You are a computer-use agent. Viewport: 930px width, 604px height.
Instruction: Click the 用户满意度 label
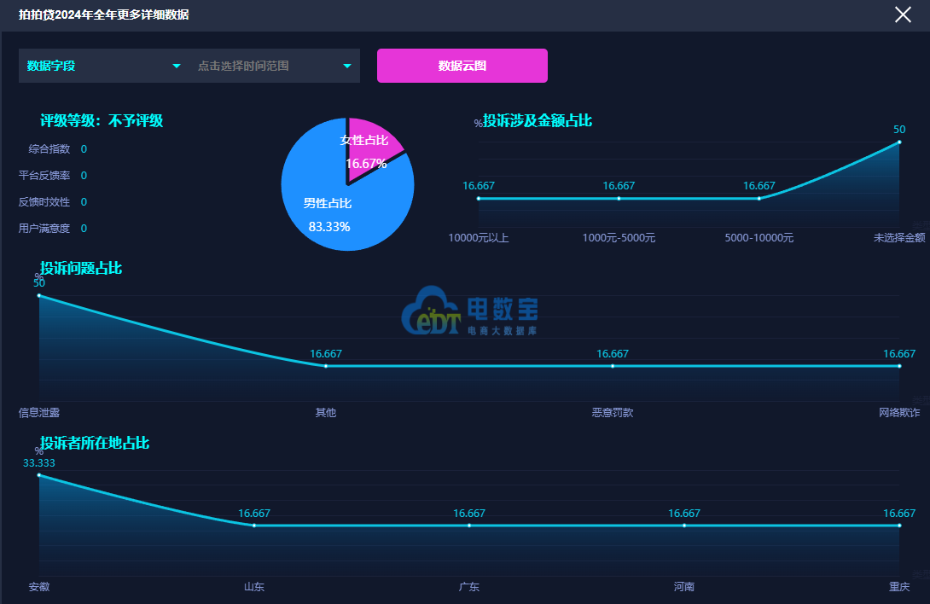click(x=44, y=229)
